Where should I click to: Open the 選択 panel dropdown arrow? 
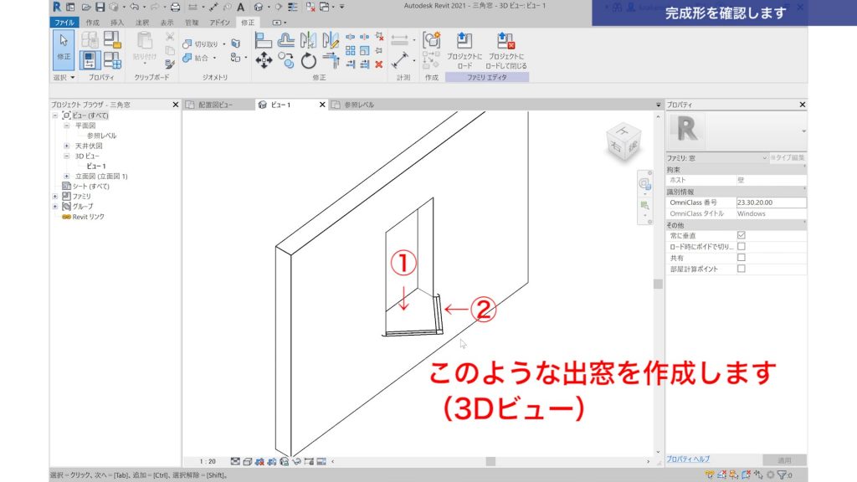(x=74, y=76)
